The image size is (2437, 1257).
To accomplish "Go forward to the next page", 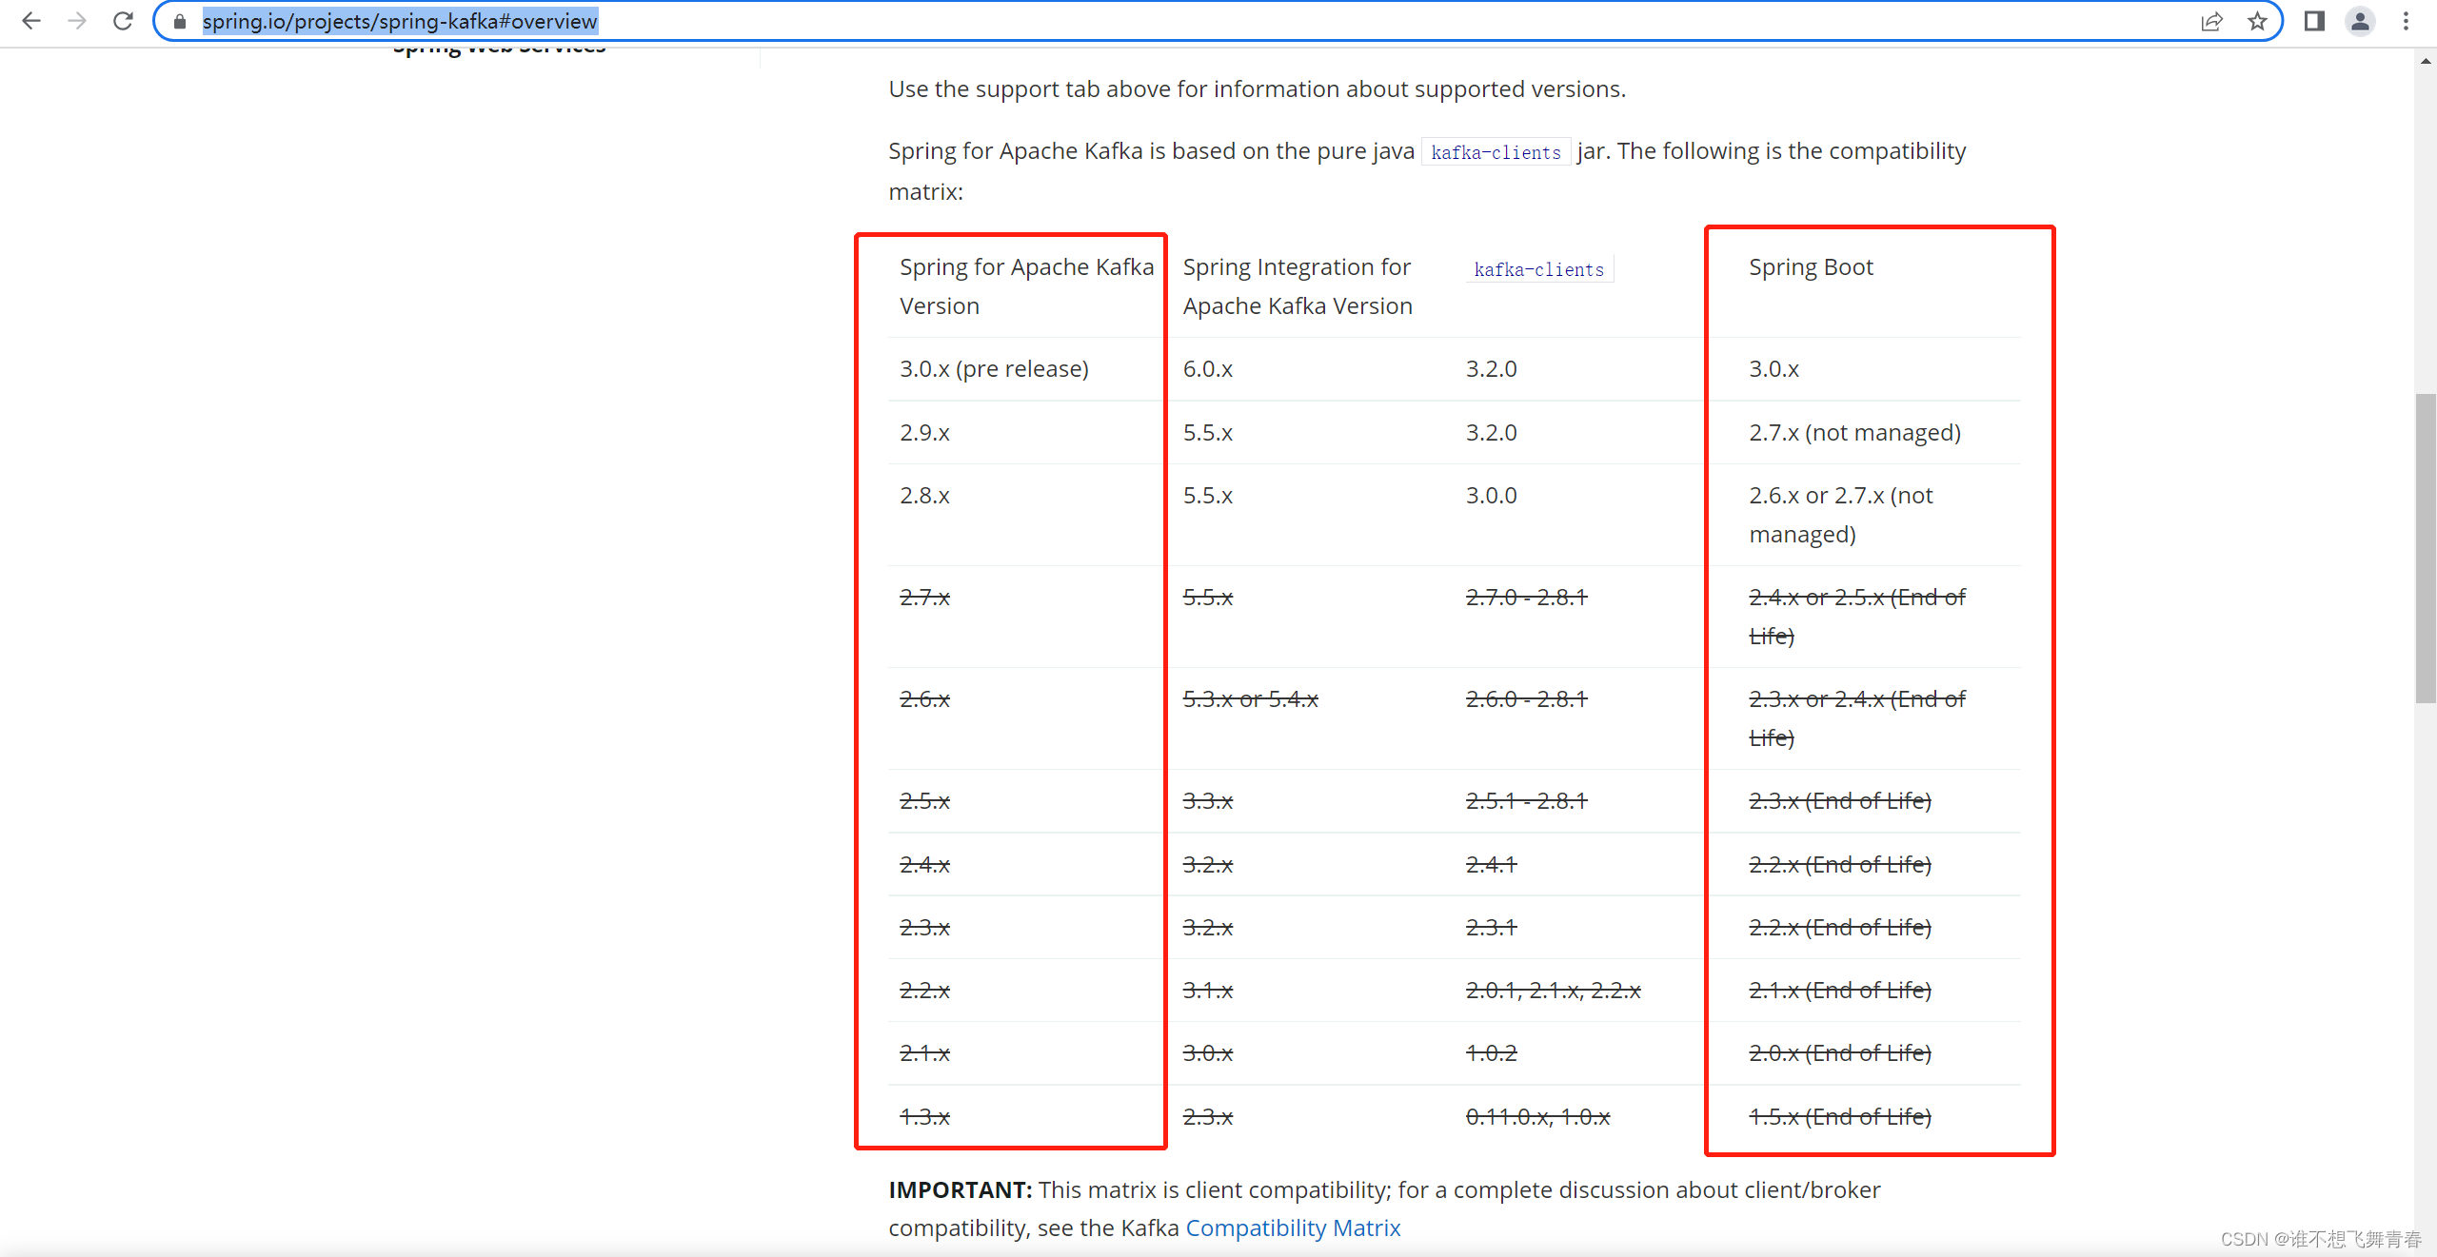I will click(77, 21).
